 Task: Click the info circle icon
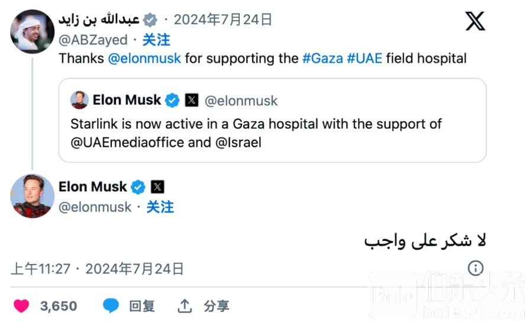coord(476,268)
